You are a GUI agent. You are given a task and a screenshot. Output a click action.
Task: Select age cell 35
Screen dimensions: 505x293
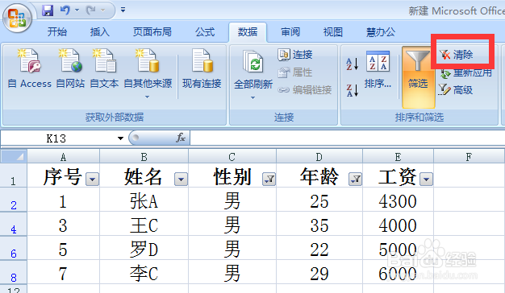click(x=319, y=224)
